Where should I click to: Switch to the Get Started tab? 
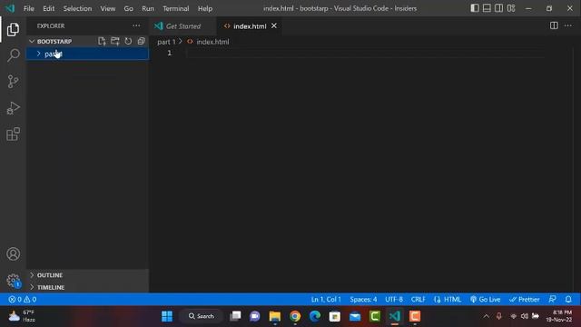[182, 26]
